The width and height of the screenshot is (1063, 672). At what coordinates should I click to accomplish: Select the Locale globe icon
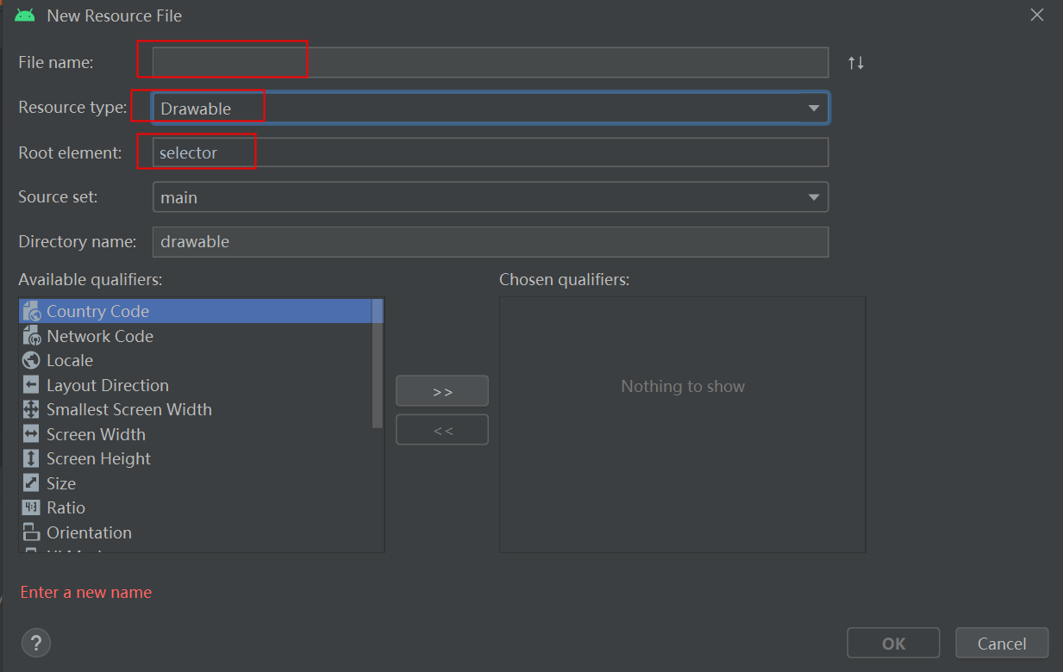(x=31, y=360)
